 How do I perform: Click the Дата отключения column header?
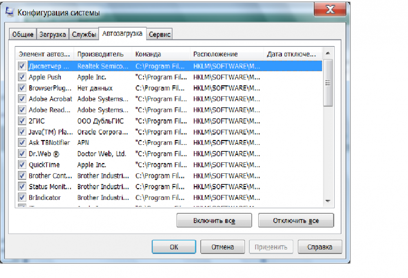click(293, 54)
